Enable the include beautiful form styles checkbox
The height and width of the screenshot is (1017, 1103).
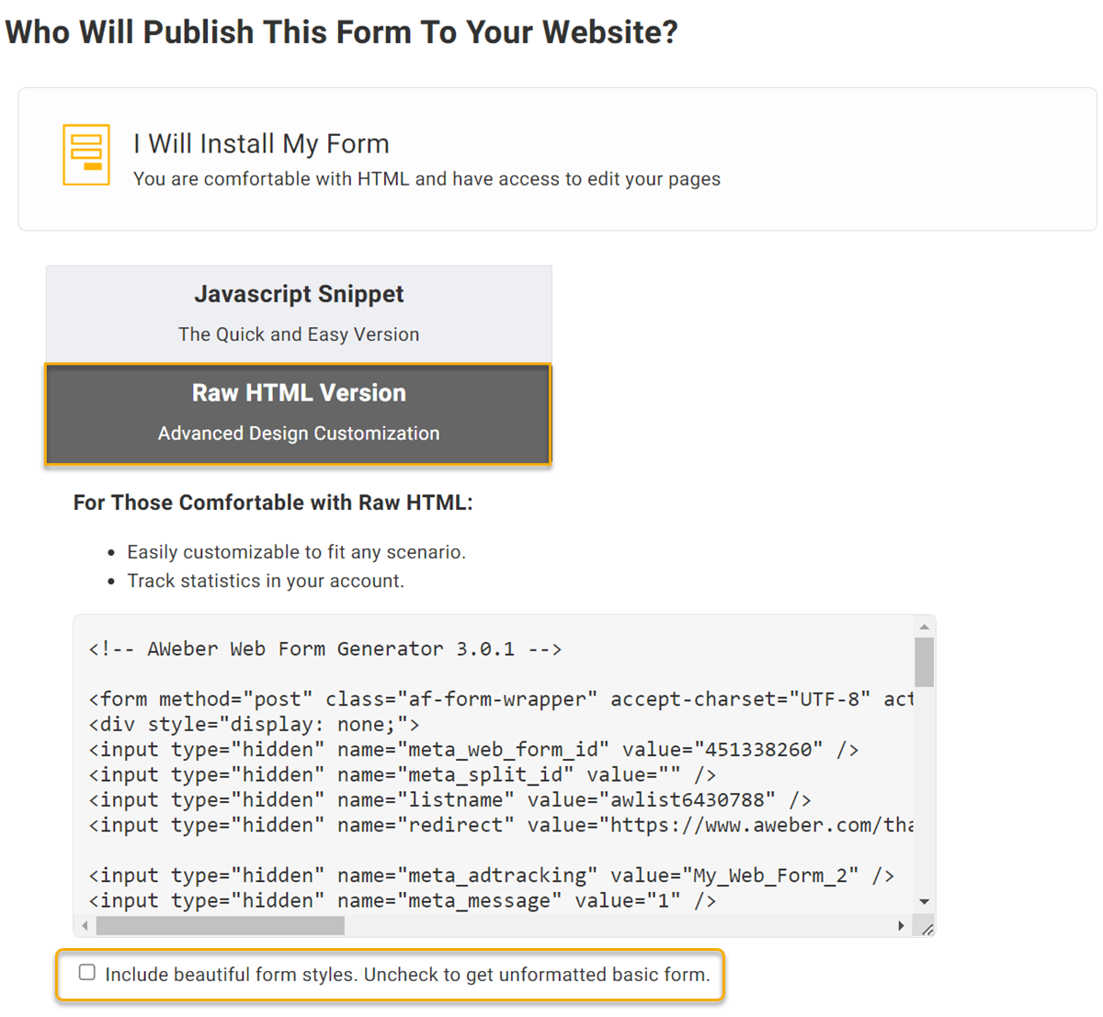[87, 973]
